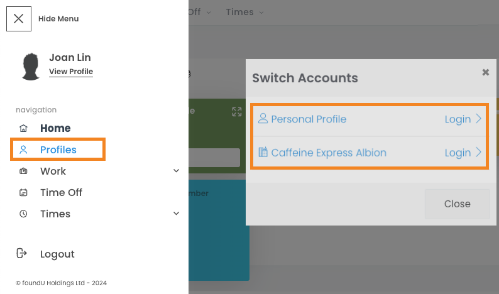Screen dimensions: 499x294
Task: Click the Time Off calendar icon
Action: (x=24, y=193)
